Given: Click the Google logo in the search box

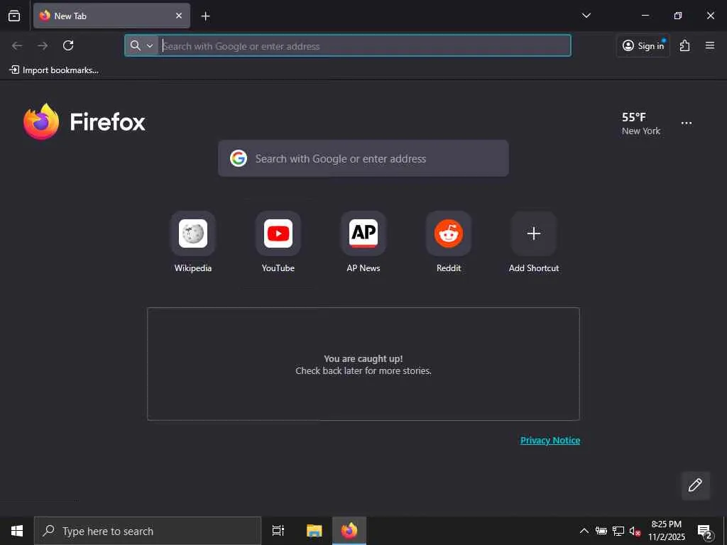Looking at the screenshot, I should point(239,158).
